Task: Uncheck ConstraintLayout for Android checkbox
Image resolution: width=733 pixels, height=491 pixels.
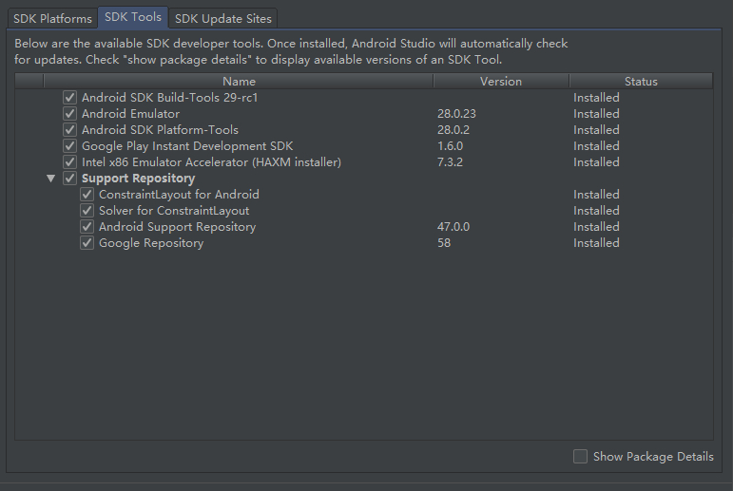Action: click(x=87, y=195)
